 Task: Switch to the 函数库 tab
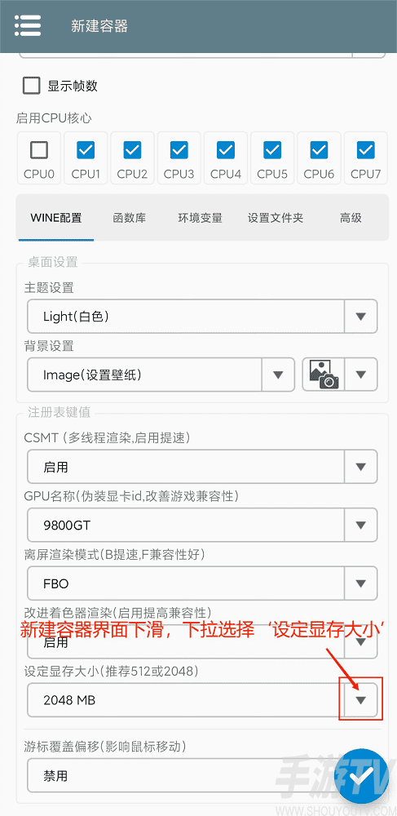[130, 218]
